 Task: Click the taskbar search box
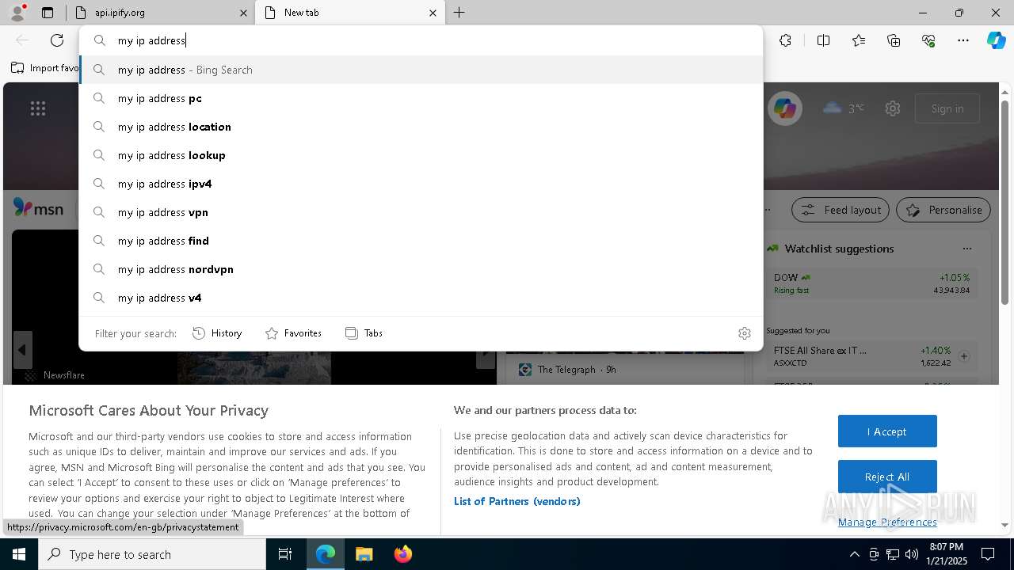152,554
